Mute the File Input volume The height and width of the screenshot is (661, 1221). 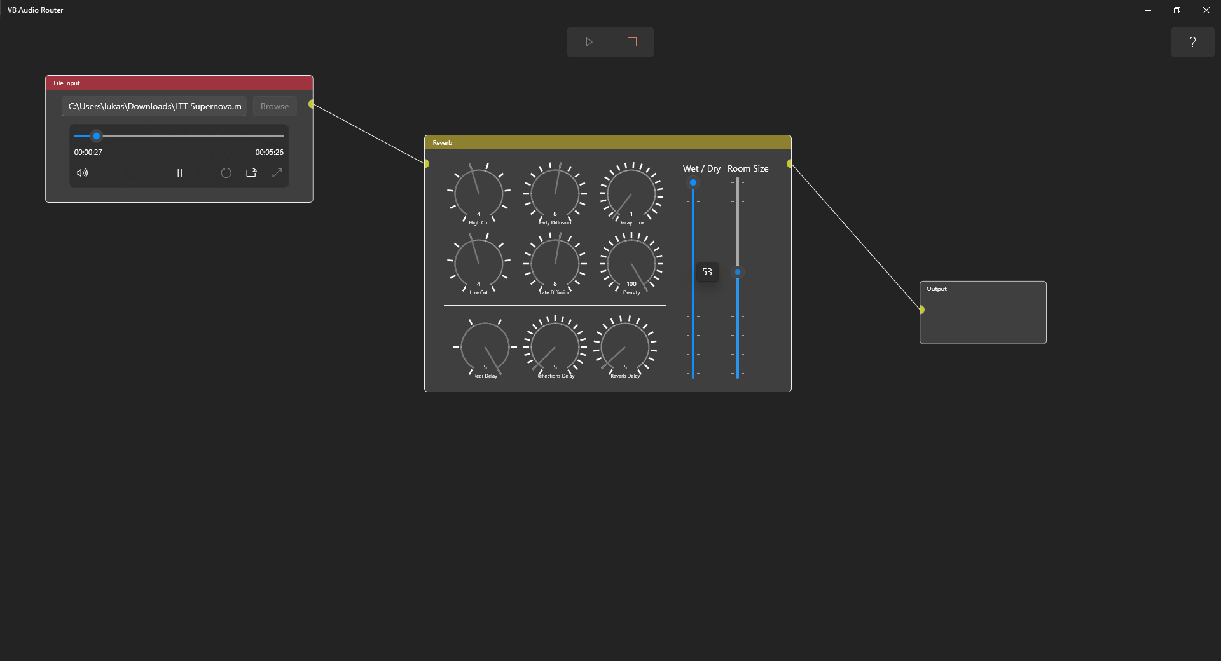(81, 172)
